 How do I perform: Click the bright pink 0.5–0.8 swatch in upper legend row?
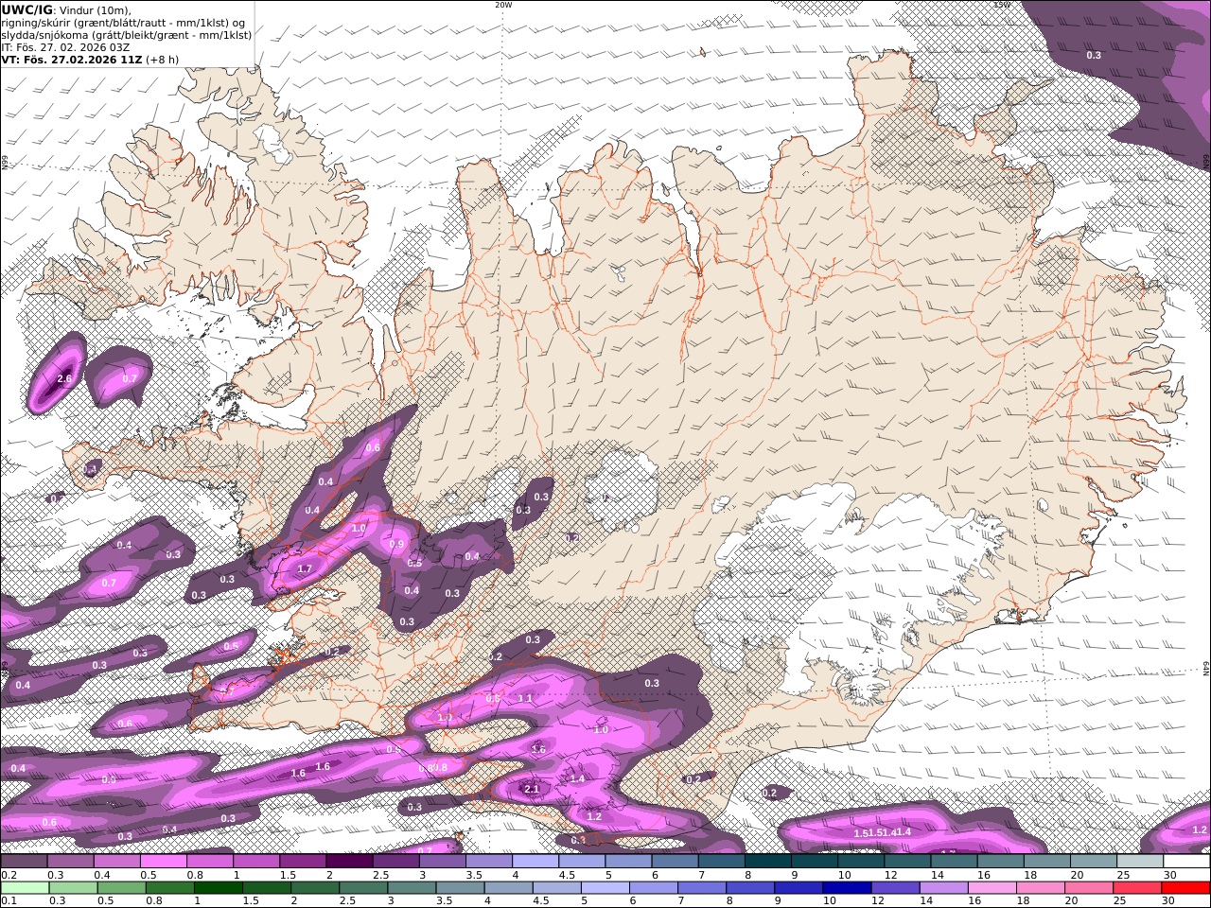click(164, 861)
